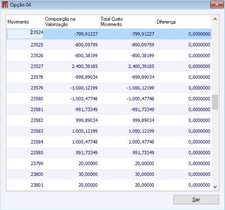
Task: Click Composição value 20,00000 in row 23801
Action: click(88, 185)
